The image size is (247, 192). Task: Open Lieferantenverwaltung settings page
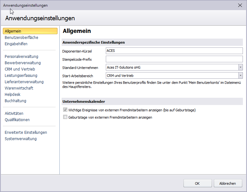[24, 82]
